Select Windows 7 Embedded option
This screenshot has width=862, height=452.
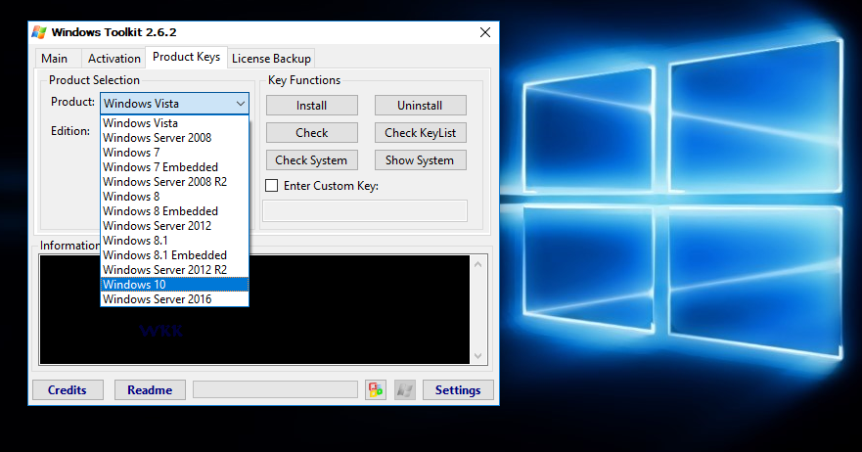[x=174, y=166]
